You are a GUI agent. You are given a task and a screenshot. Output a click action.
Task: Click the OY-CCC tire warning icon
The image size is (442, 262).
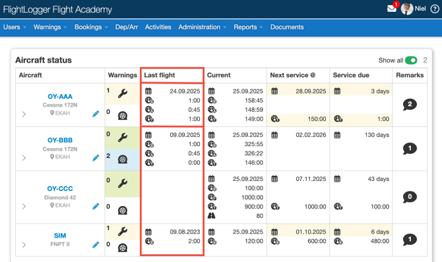point(123,210)
